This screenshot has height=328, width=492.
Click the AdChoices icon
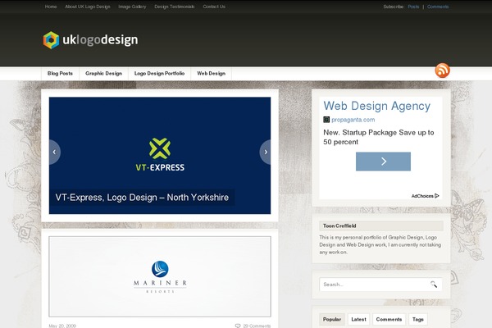pos(437,196)
